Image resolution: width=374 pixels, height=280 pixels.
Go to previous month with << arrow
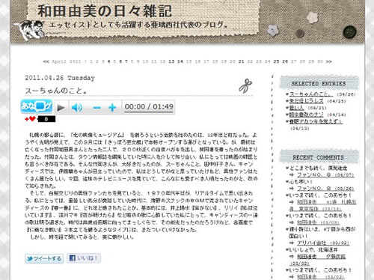click(x=46, y=61)
